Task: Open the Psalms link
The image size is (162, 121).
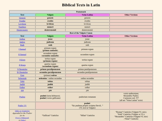Action: (x=22, y=97)
